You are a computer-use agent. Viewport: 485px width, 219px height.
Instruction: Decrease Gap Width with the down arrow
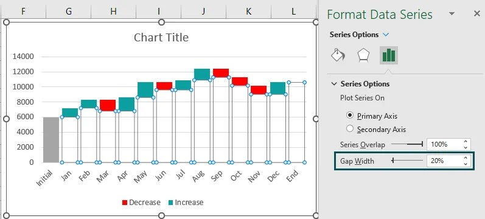[x=466, y=164]
